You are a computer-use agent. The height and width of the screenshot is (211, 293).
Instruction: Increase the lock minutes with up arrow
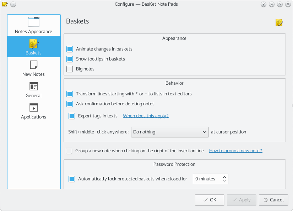point(224,177)
